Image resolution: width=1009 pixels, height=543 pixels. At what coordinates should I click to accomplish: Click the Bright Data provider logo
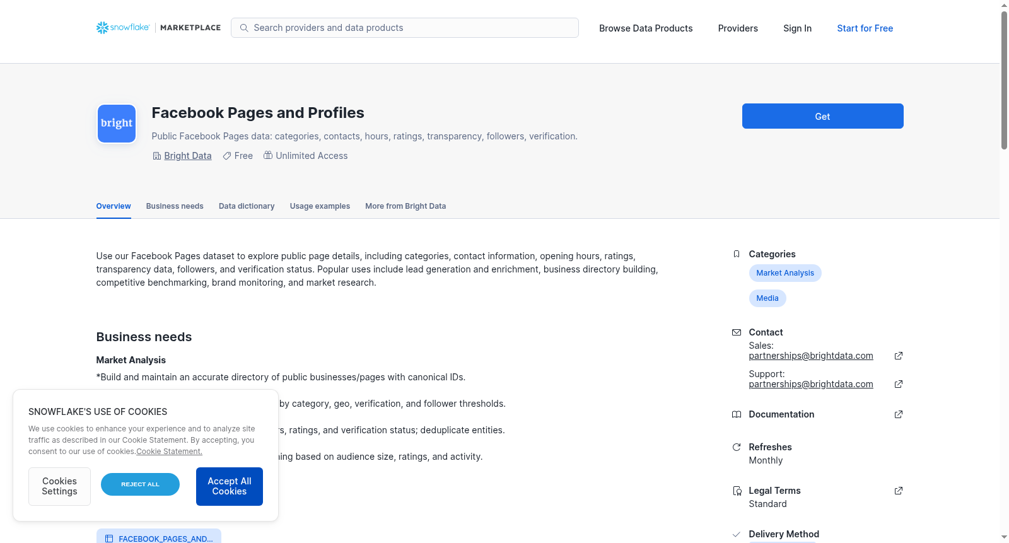[117, 124]
